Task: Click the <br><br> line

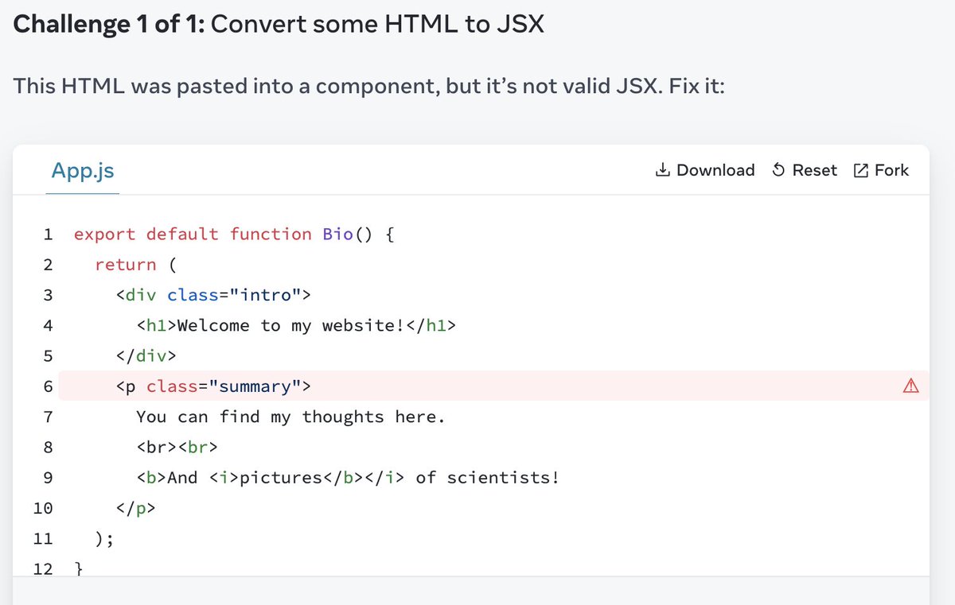Action: (177, 448)
